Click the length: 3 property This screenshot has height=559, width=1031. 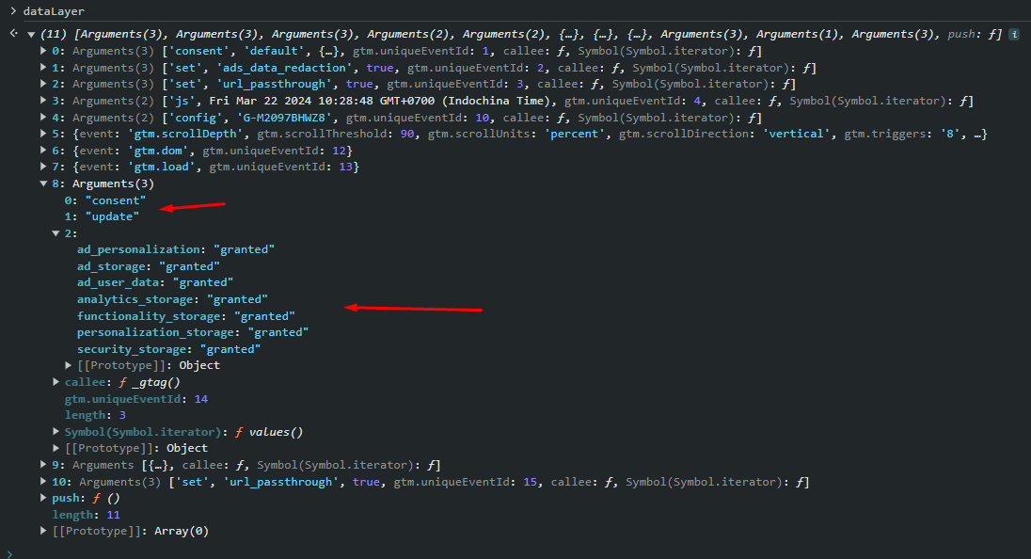[95, 415]
